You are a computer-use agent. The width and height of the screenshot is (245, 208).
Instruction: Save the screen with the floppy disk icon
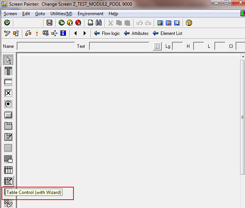pyautogui.click(x=49, y=23)
